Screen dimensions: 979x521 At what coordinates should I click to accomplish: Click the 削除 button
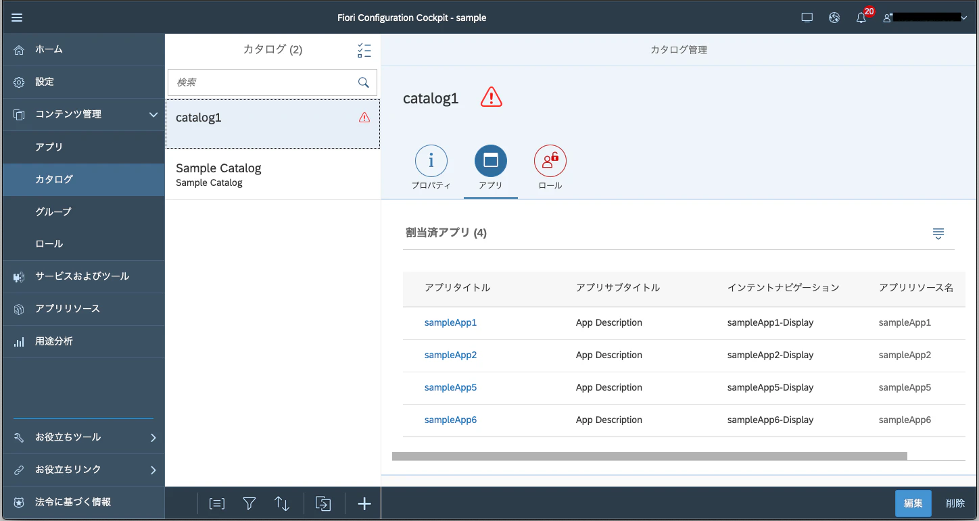click(955, 503)
